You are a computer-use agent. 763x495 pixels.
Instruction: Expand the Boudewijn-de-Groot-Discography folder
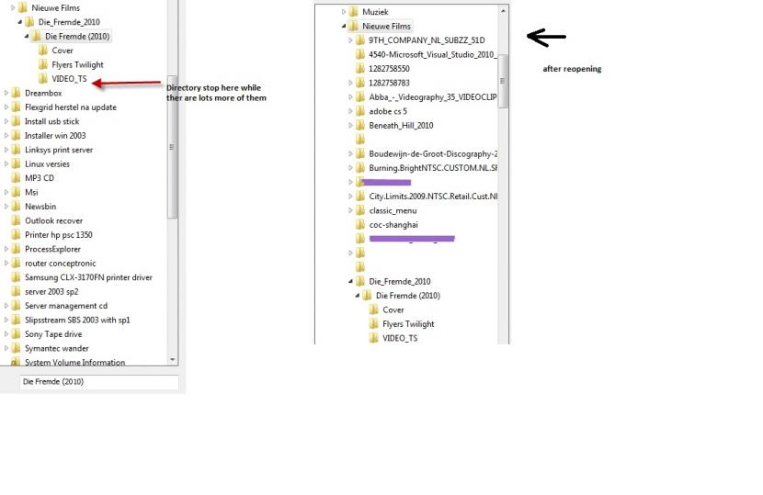tap(350, 153)
